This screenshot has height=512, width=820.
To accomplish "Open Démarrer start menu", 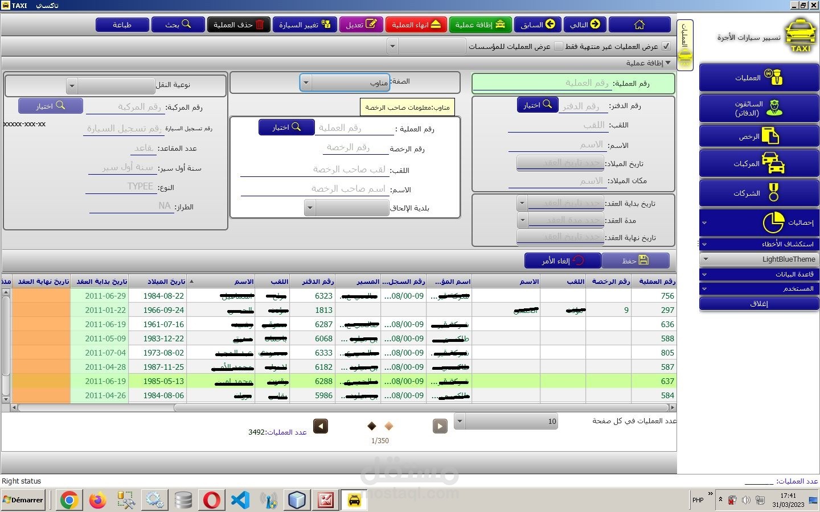I will 23,500.
